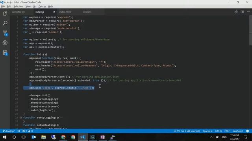Open changes icon in editor title bar
The image size is (252, 141).
(236, 12)
